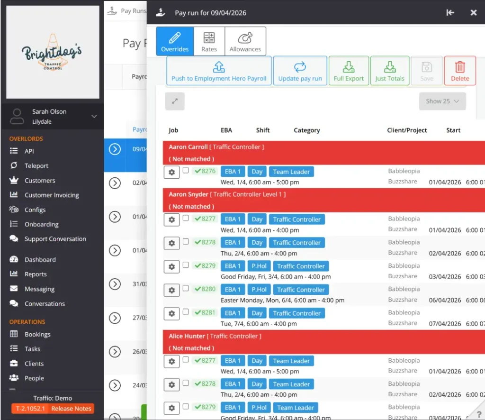Click the Brightdog's Traffic Control logo
Screen dimensions: 485x420
52,51
